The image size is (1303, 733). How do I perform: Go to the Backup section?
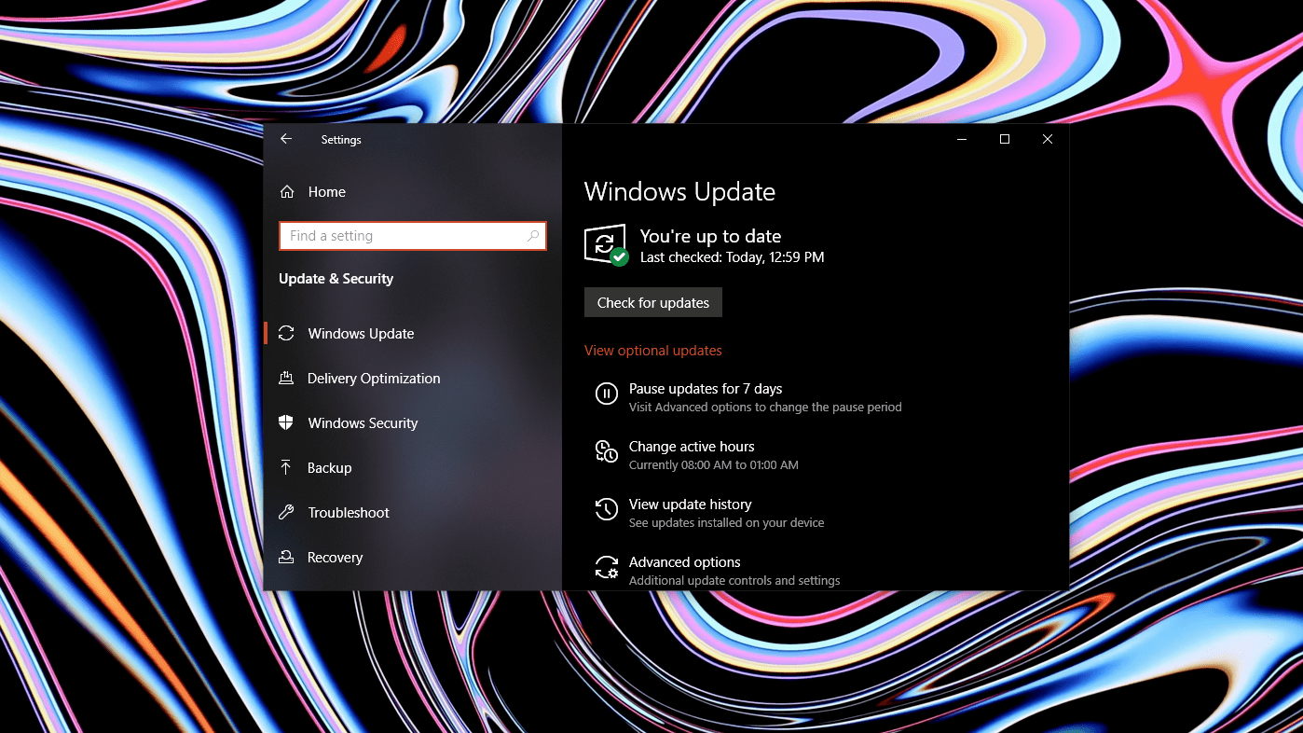[x=329, y=467]
